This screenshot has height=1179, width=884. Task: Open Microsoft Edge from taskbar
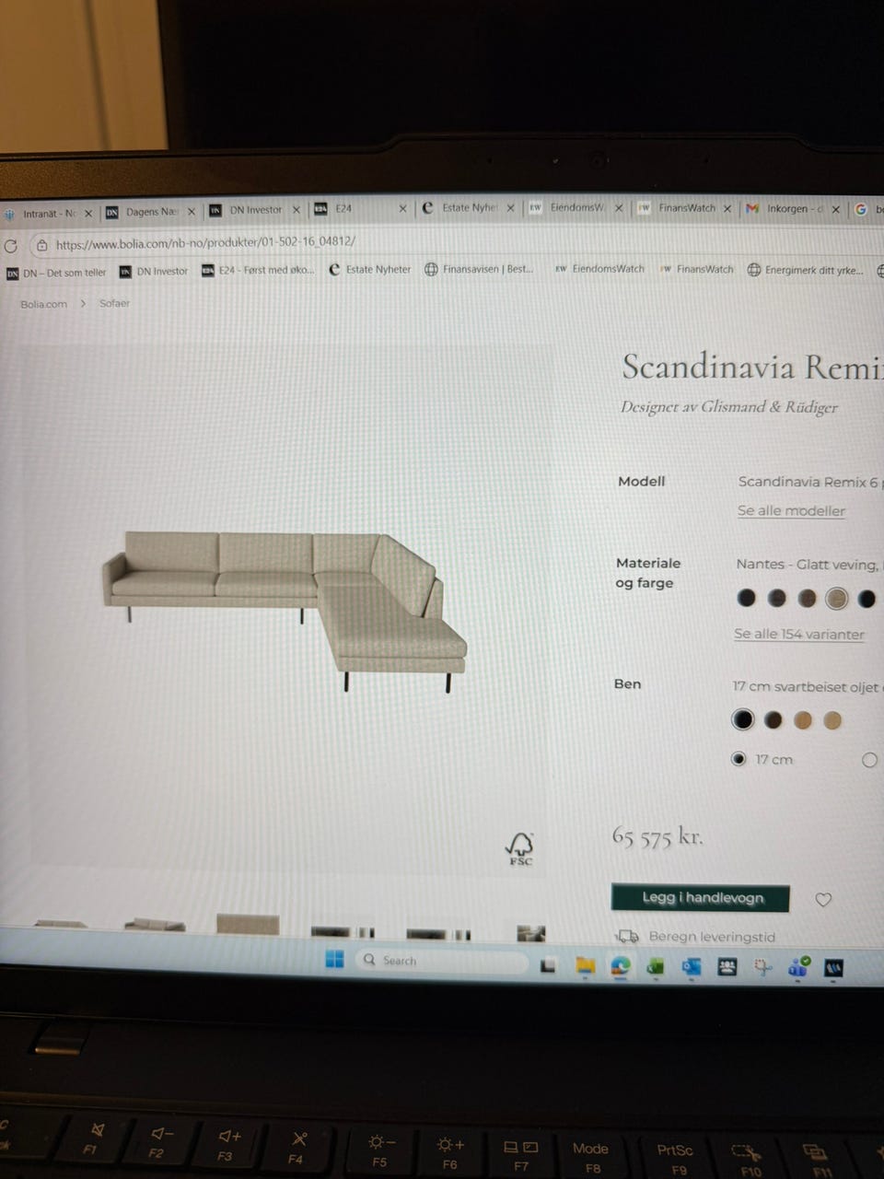621,966
